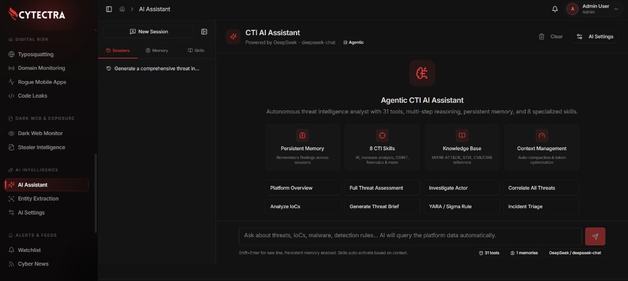Image resolution: width=628 pixels, height=281 pixels.
Task: Click the Admin User avatar circle
Action: tap(572, 9)
